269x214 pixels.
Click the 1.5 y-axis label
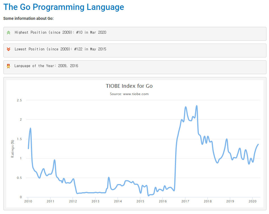pyautogui.click(x=19, y=139)
